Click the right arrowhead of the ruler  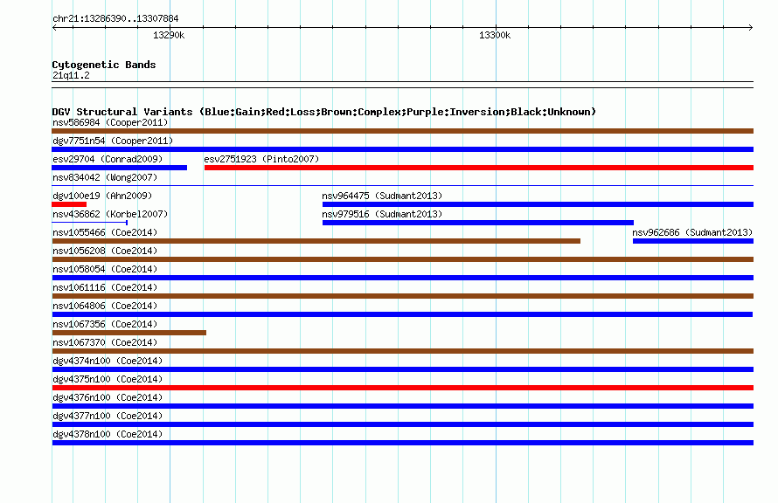[x=751, y=27]
